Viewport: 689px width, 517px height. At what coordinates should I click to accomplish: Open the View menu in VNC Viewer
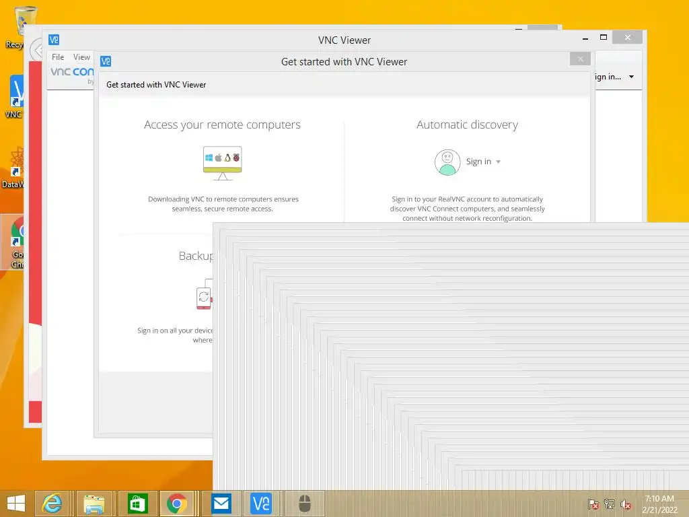81,57
